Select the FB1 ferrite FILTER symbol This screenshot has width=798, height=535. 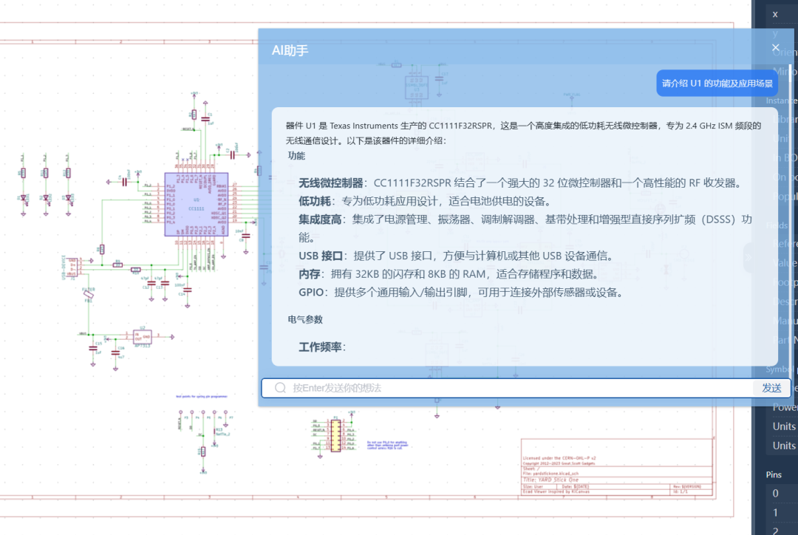[x=89, y=294]
